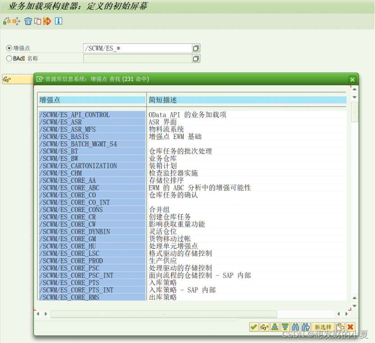The width and height of the screenshot is (375, 343).
Task: Click the 增强点 column header
Action: tap(92, 100)
